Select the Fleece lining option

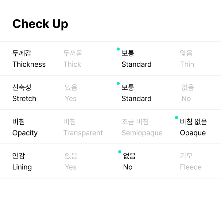(x=191, y=161)
